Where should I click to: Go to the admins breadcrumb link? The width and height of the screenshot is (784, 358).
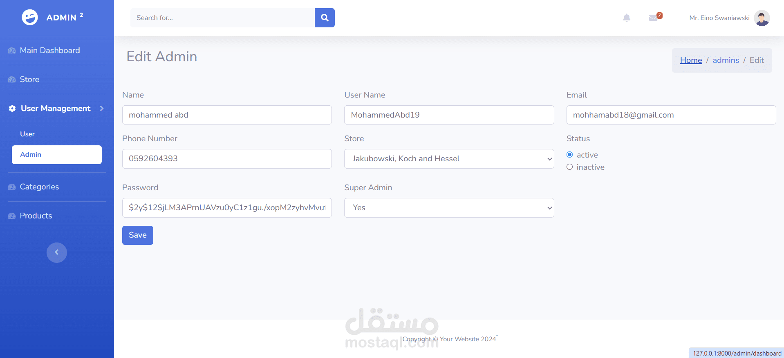click(726, 60)
